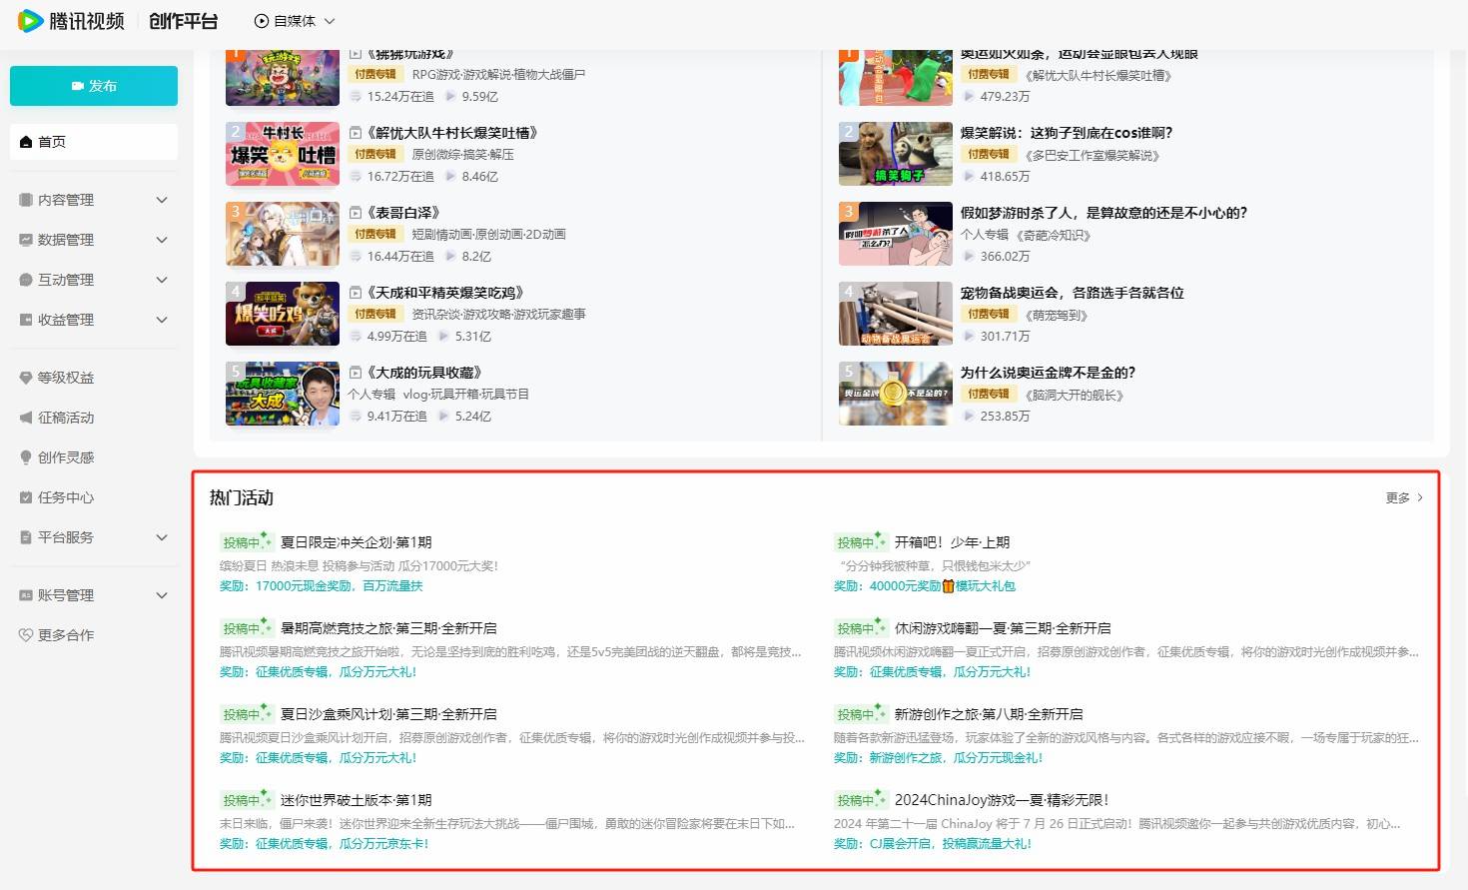Click play count icon beside 8.46亿
The image size is (1468, 890).
click(450, 177)
